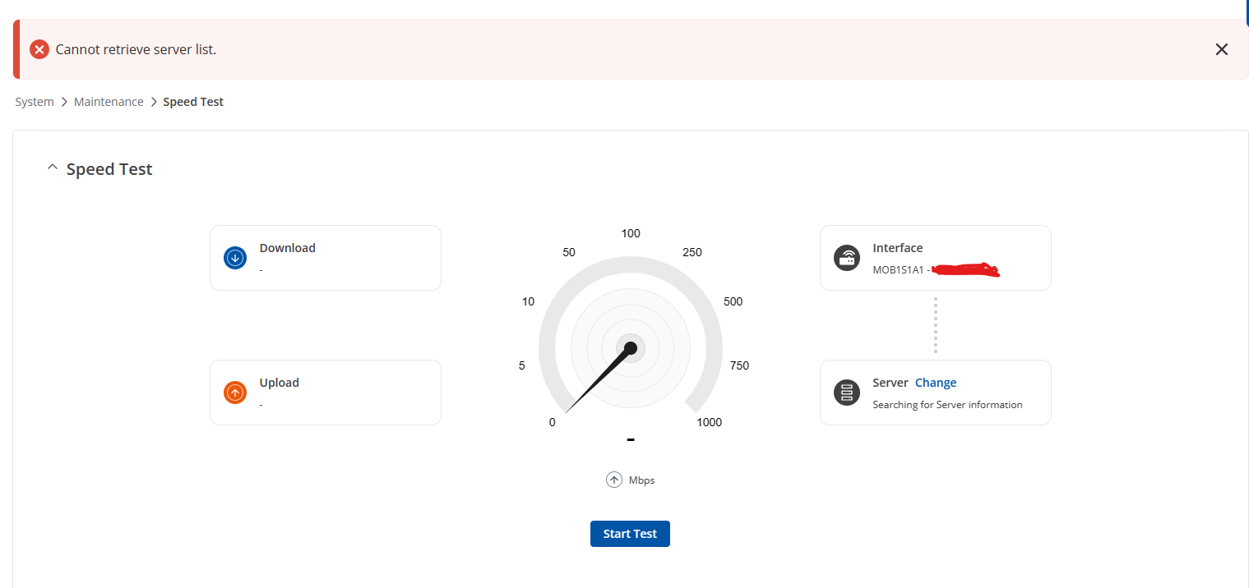Click the orange Upload arrow icon
Viewport: 1249px width, 588px height.
(x=235, y=393)
